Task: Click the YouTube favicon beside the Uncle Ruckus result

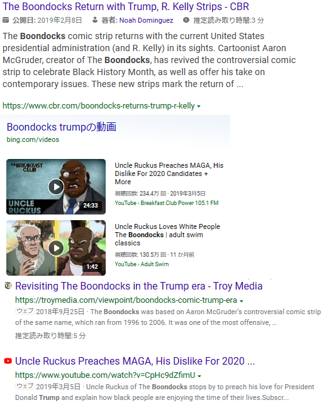Action: coord(8,361)
